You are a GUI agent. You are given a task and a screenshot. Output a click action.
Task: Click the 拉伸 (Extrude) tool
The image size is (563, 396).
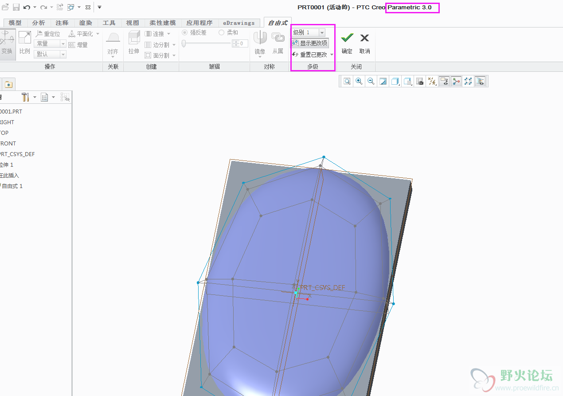click(134, 43)
